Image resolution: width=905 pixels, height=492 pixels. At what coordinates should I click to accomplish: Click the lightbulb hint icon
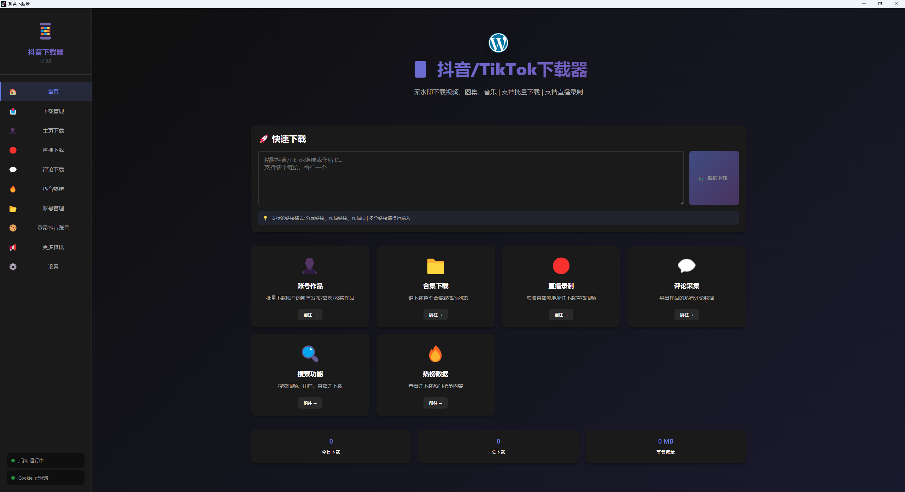265,218
